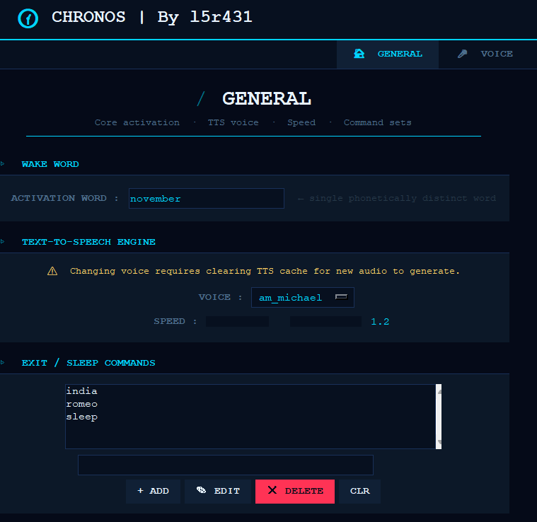Screen dimensions: 537x522
Task: Click the + ADD button
Action: 153,491
